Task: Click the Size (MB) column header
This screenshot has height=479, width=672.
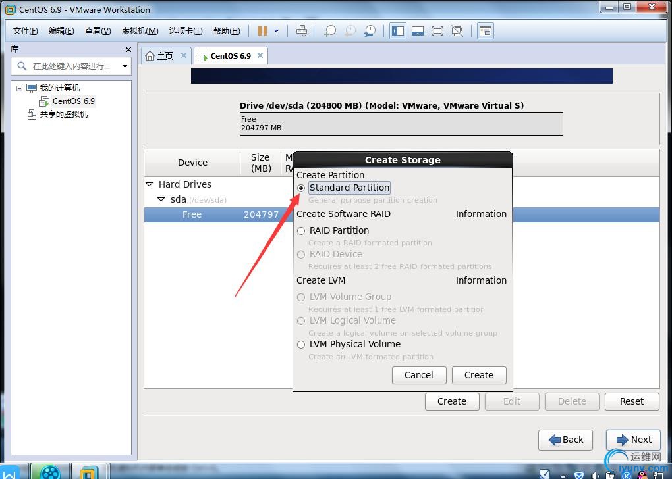Action: 261,163
